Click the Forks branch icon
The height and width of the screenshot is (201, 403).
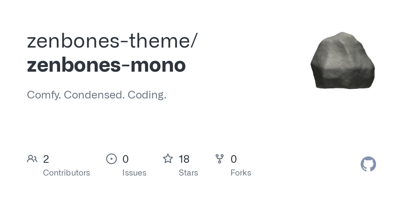220,158
